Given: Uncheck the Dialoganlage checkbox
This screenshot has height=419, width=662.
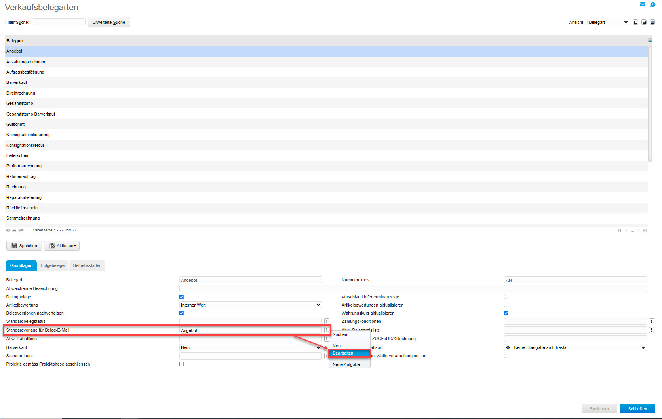Looking at the screenshot, I should coord(181,297).
